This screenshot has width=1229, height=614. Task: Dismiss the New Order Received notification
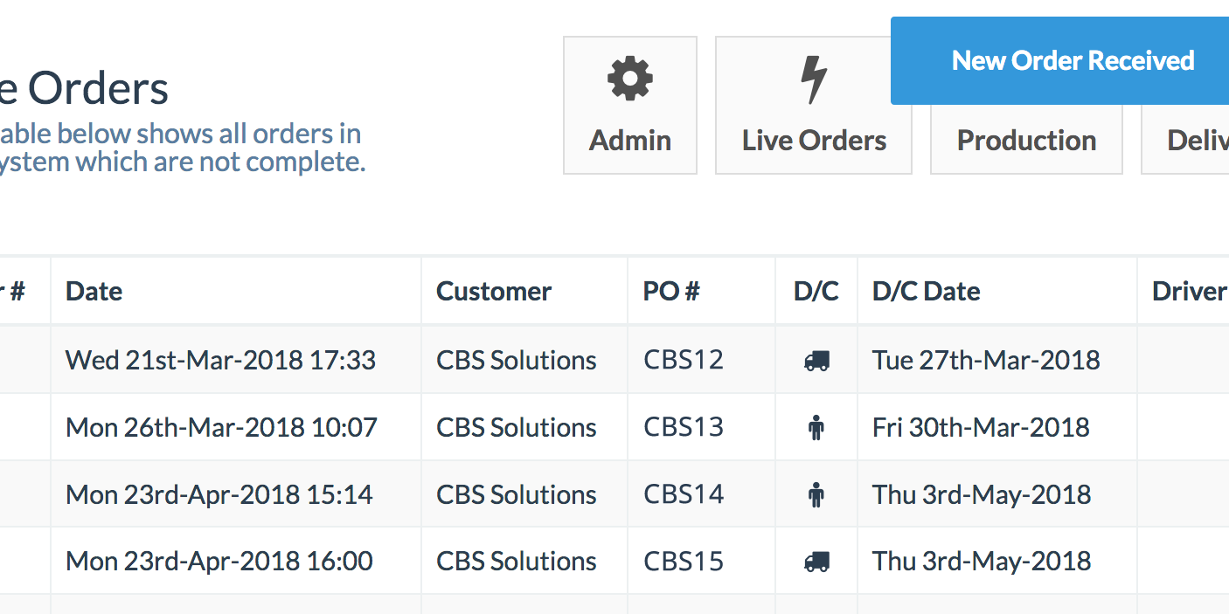1073,60
